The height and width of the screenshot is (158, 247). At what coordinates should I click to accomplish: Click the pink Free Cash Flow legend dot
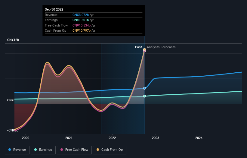[x=62, y=150]
